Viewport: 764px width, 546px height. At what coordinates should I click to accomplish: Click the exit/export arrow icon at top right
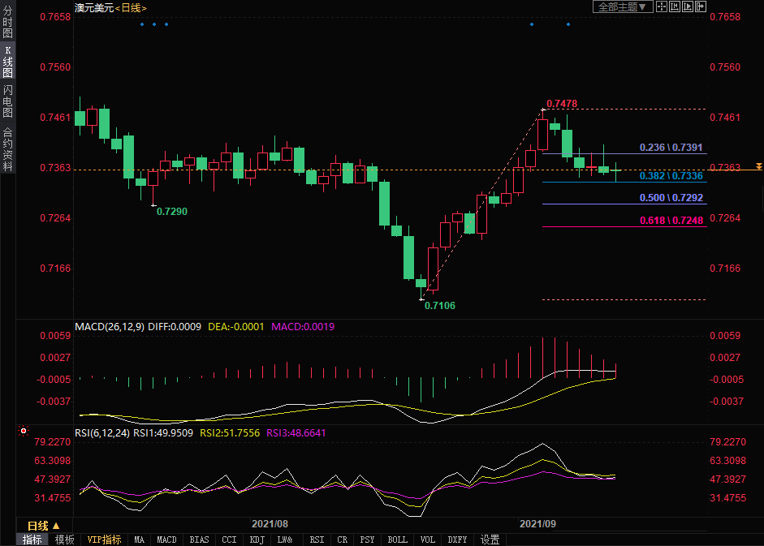[x=700, y=6]
